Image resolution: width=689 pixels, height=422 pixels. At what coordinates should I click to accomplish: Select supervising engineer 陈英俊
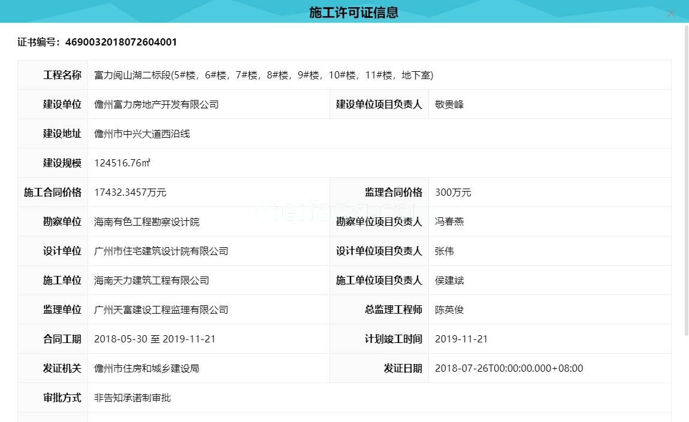[449, 309]
